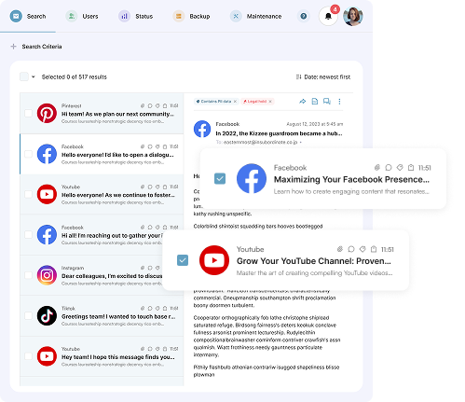Check the 'Hey team! I hope' Youtube checkbox
Viewport: 465px width, 402px height.
coord(28,356)
